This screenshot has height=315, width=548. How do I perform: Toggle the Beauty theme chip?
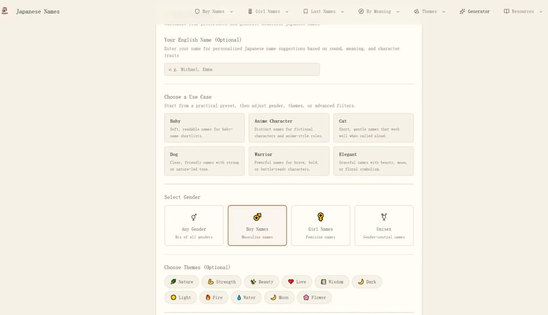pos(261,282)
